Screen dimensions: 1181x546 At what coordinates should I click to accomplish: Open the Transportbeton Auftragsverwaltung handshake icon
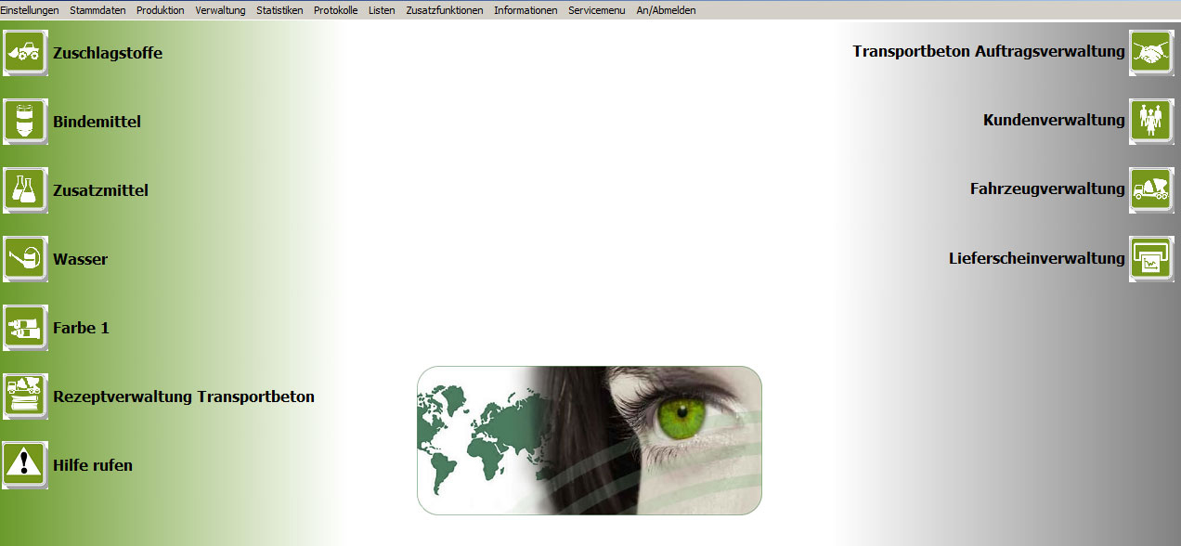click(1151, 53)
